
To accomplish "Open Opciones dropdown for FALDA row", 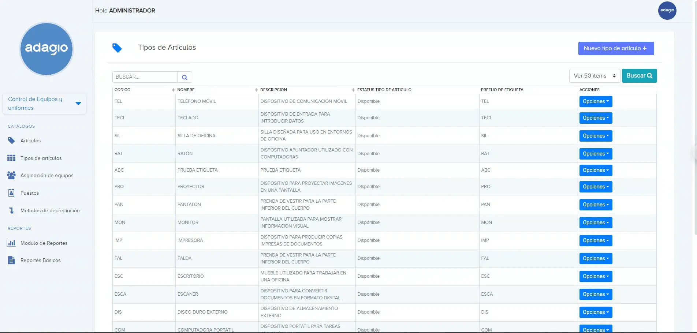I will point(596,258).
